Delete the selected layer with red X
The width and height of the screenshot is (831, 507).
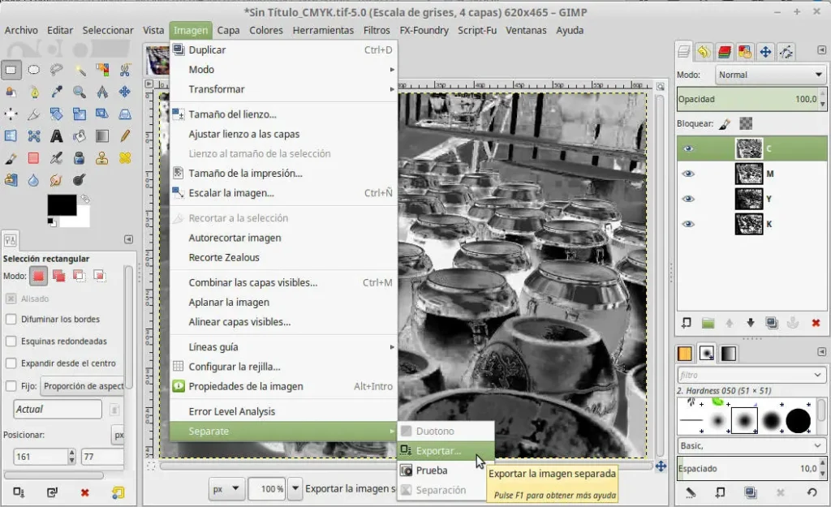[x=816, y=323]
